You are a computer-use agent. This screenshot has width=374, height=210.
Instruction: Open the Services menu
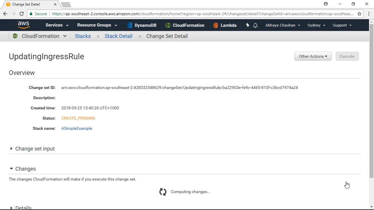click(57, 25)
